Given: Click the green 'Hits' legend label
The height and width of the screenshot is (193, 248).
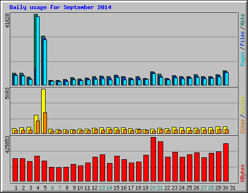Looking at the screenshot, I should (x=243, y=20).
